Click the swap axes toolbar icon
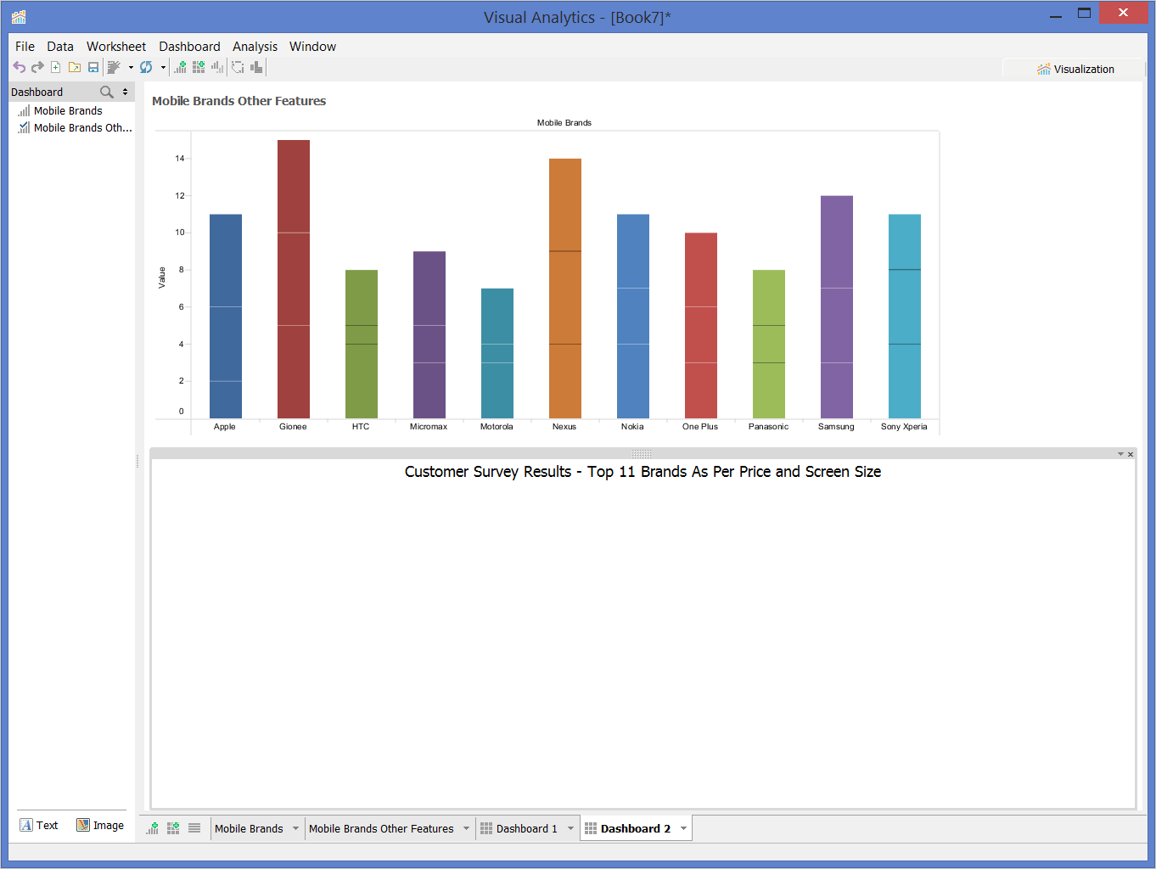Image resolution: width=1156 pixels, height=869 pixels. click(238, 67)
